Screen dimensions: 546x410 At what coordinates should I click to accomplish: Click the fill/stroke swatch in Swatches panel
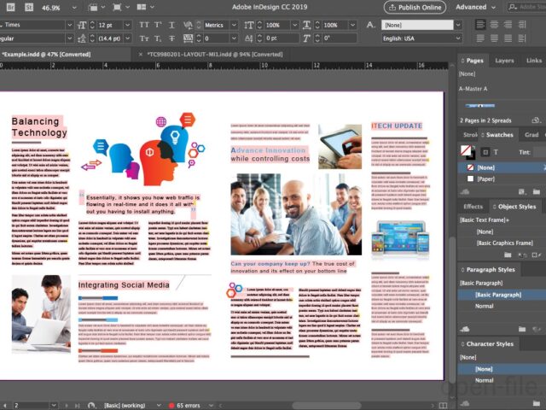(x=466, y=151)
